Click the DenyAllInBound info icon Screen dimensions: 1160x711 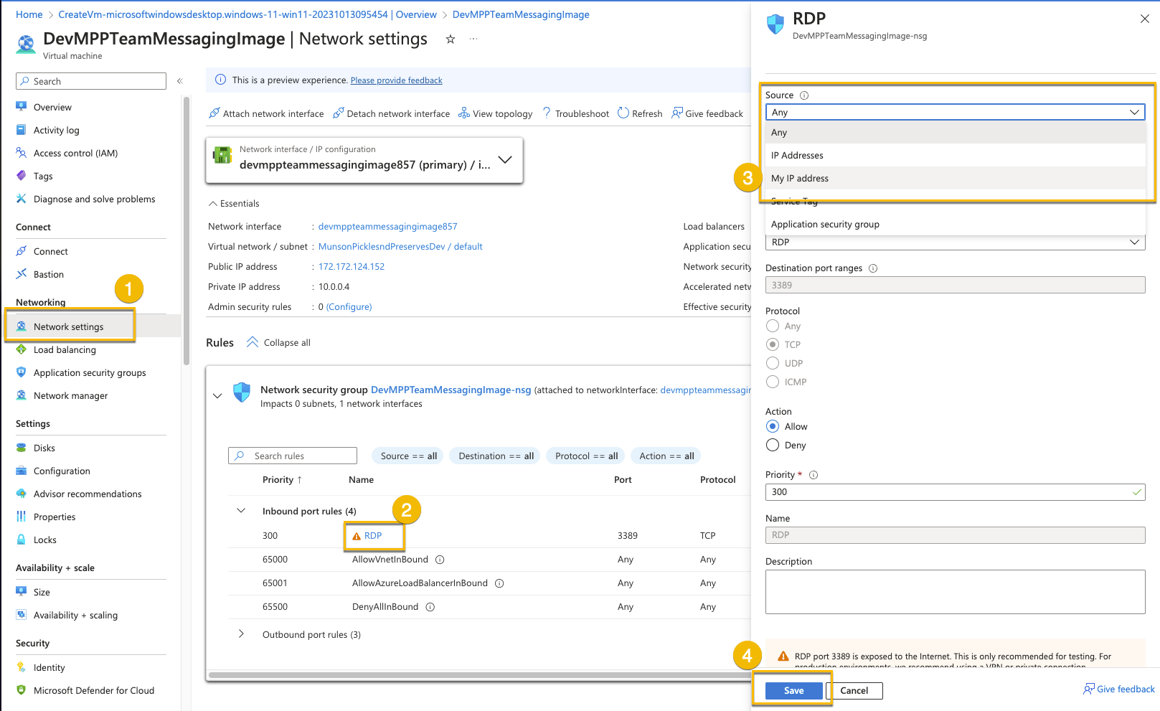coord(430,607)
